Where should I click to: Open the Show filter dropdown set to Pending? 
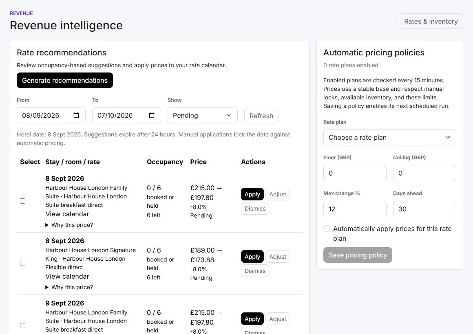[x=202, y=115]
